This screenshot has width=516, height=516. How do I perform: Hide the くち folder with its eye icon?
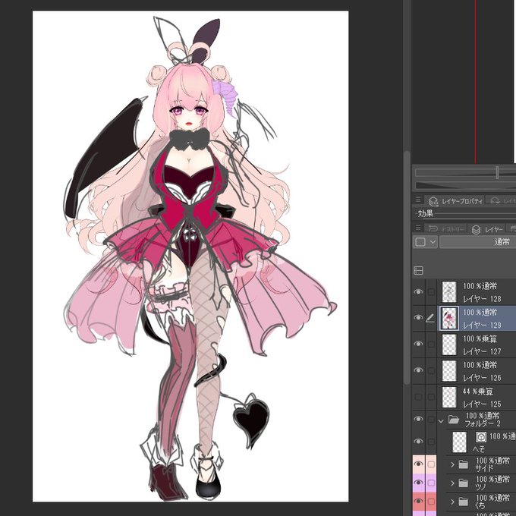pos(419,501)
